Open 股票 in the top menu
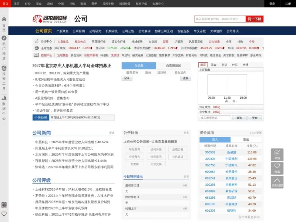Viewport: 296px width, 222px height. [x=17, y=4]
